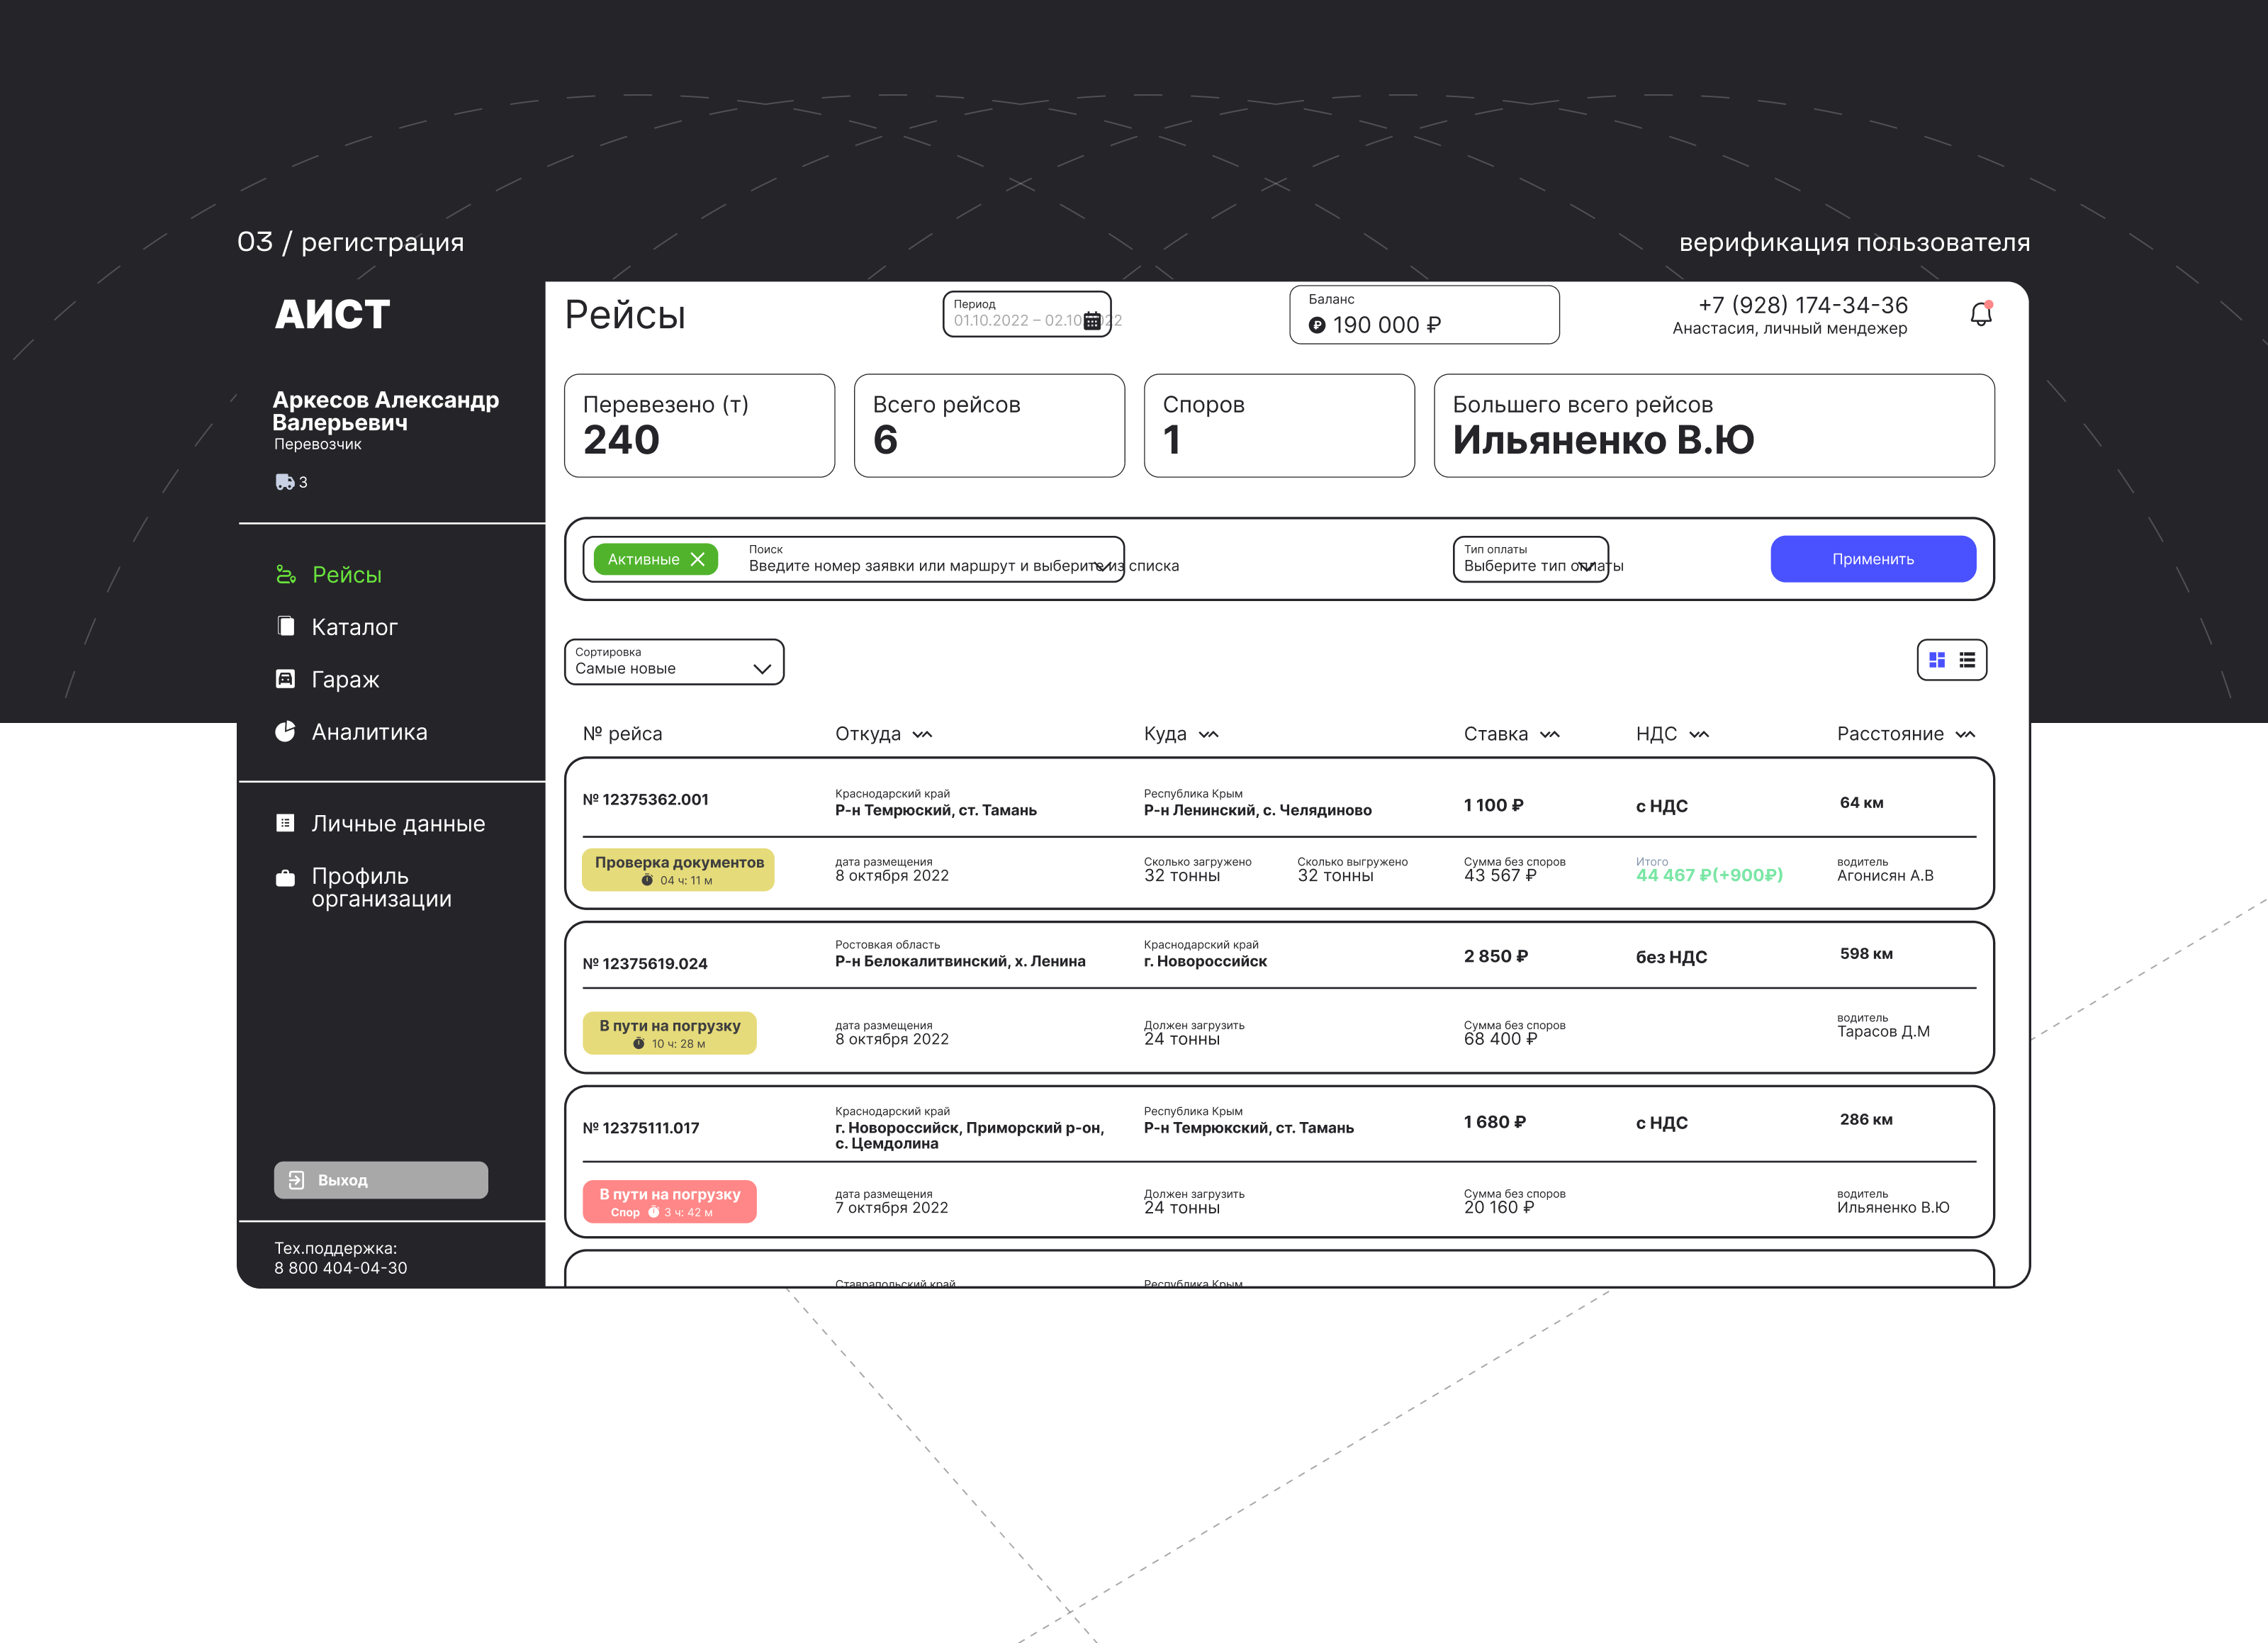The width and height of the screenshot is (2268, 1643).
Task: Click the Гараж sidebar icon
Action: (x=285, y=679)
